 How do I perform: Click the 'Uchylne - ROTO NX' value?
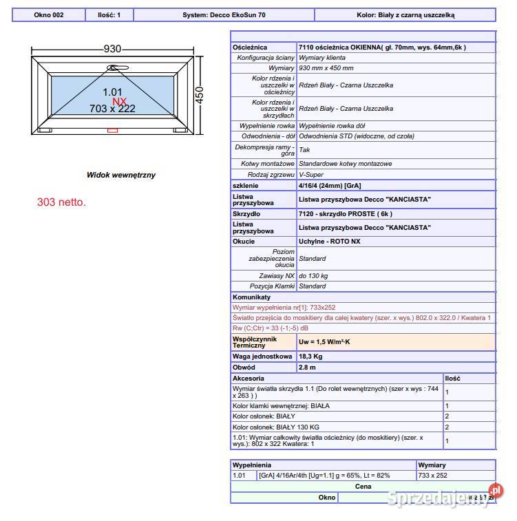[329, 242]
